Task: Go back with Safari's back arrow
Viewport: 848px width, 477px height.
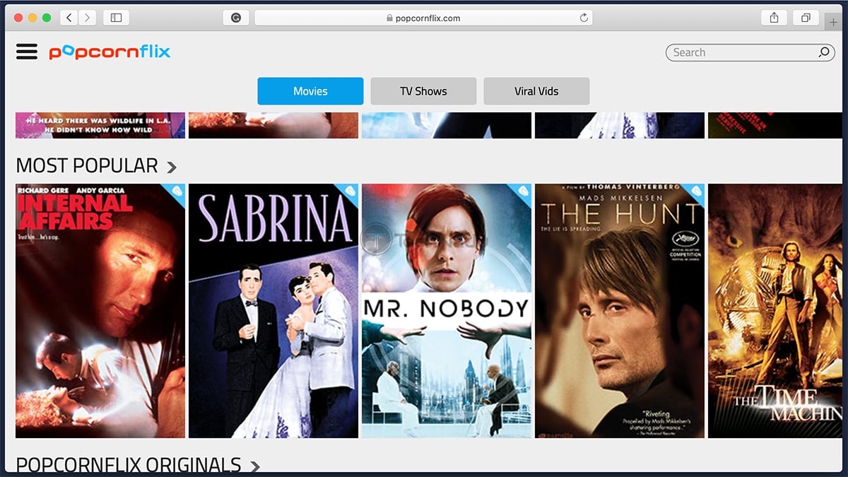Action: 69,18
